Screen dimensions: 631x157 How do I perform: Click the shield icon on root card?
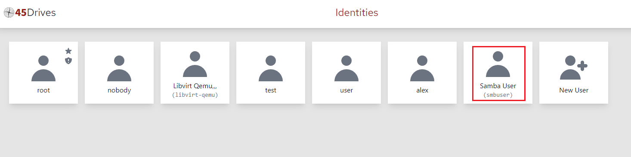68,61
